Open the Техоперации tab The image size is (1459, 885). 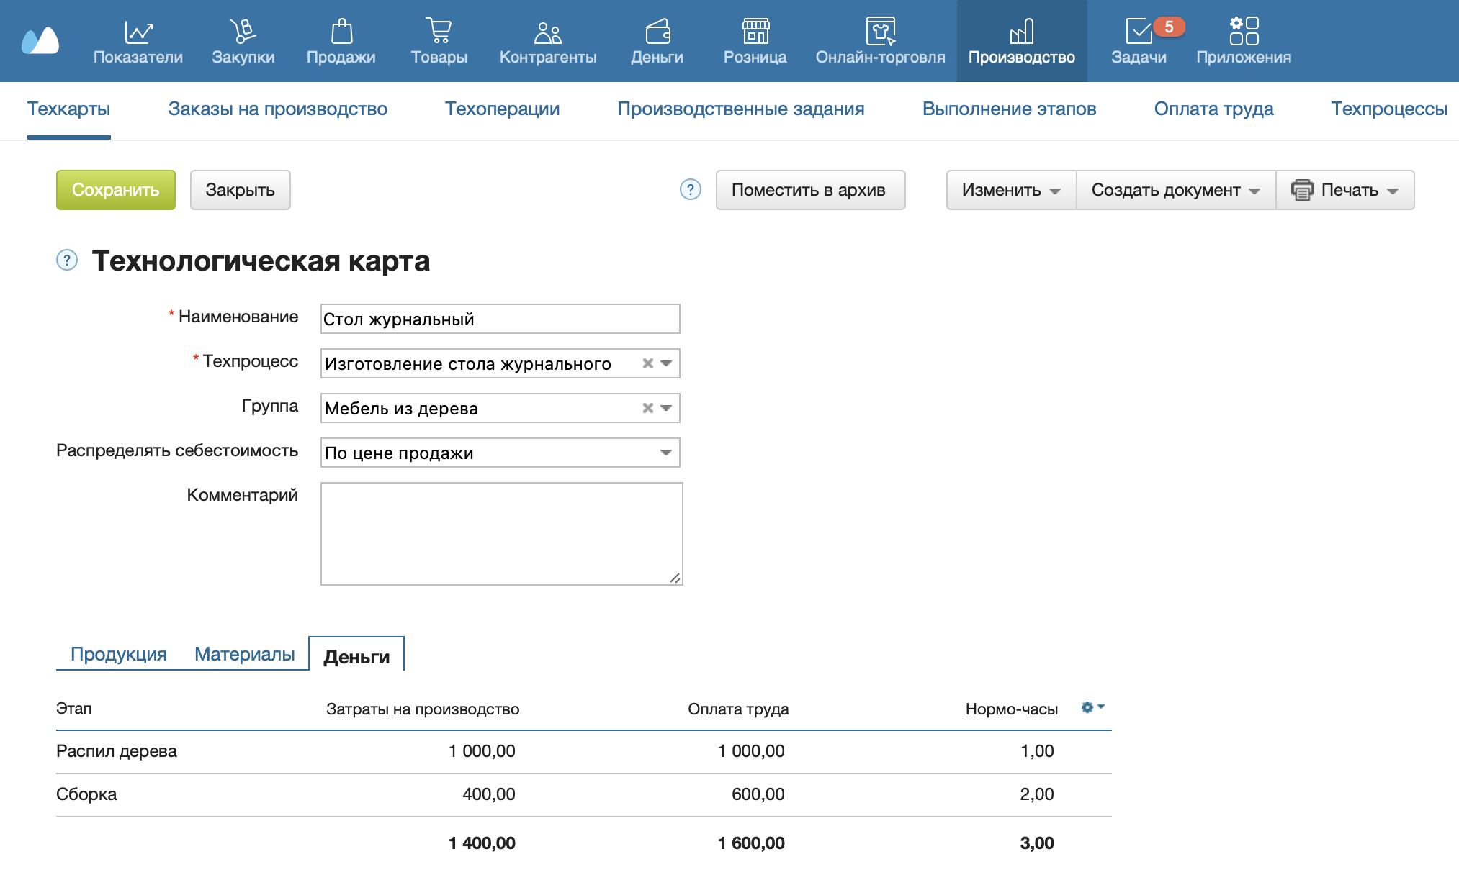[x=503, y=109]
